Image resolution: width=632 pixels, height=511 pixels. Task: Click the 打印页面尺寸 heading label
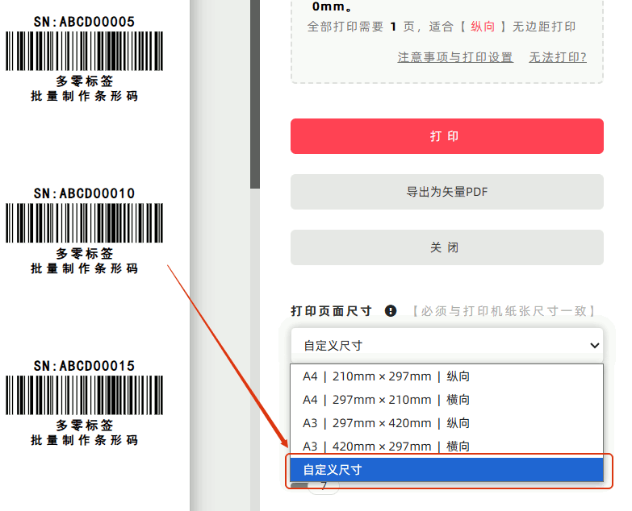tap(331, 310)
